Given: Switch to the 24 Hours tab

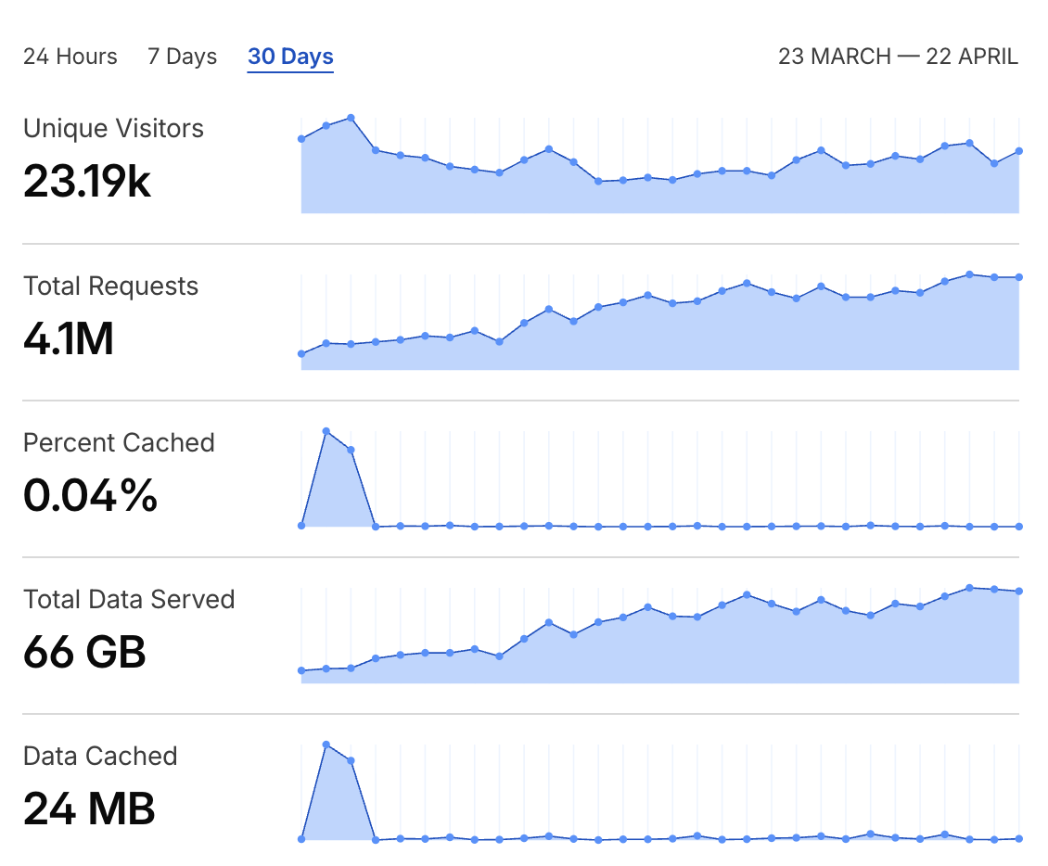Looking at the screenshot, I should pos(70,57).
